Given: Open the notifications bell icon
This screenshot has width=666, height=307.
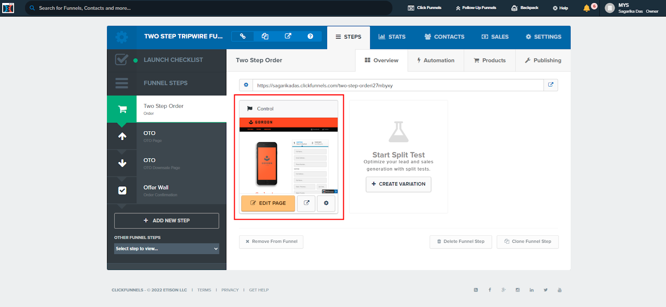Looking at the screenshot, I should (586, 8).
